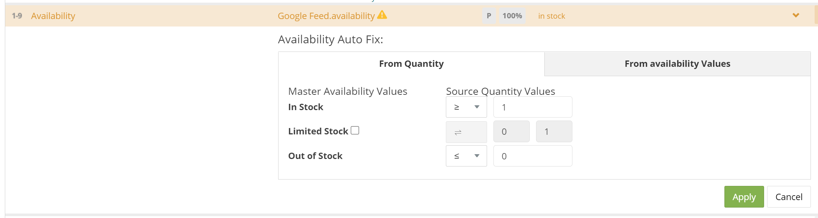This screenshot has height=218, width=818.
Task: Click the Google Feed.availability mapping link
Action: click(x=326, y=16)
